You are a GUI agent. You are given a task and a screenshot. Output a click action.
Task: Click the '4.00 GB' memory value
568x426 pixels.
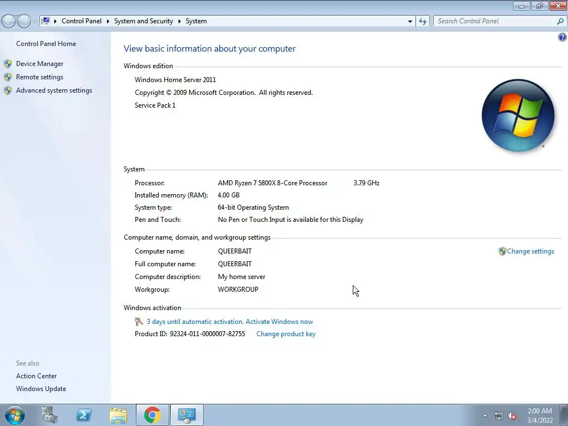click(x=229, y=195)
